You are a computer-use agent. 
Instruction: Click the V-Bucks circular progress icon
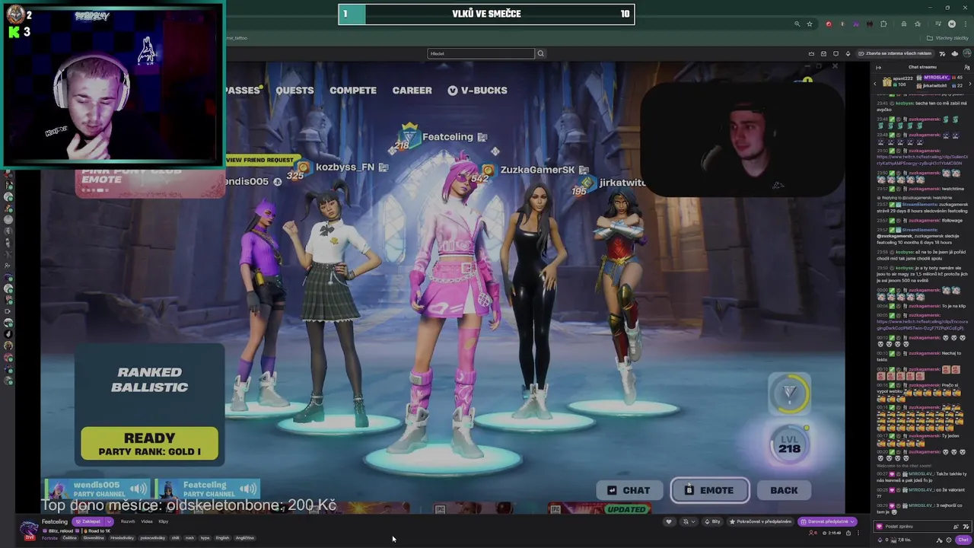789,393
